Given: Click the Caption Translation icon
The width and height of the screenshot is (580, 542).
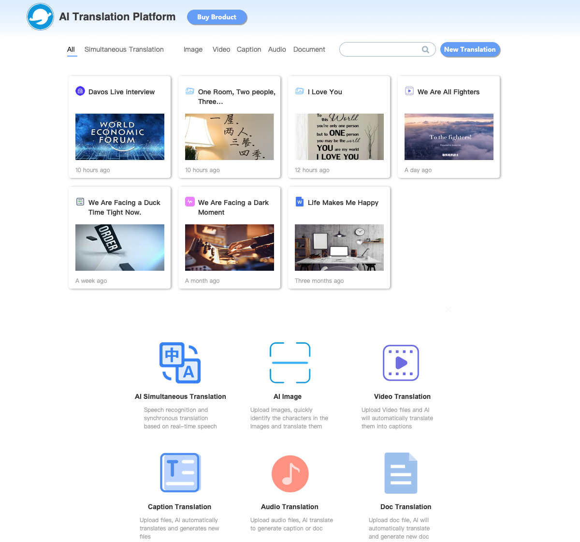Looking at the screenshot, I should [180, 473].
